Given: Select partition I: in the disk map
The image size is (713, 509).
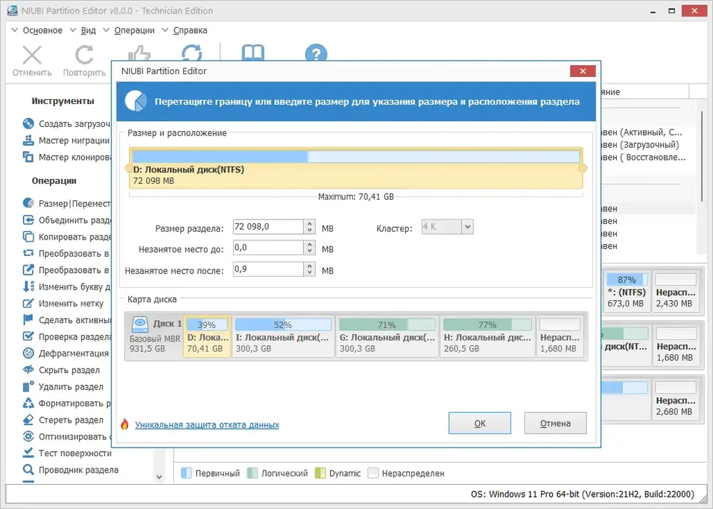Looking at the screenshot, I should (x=283, y=336).
